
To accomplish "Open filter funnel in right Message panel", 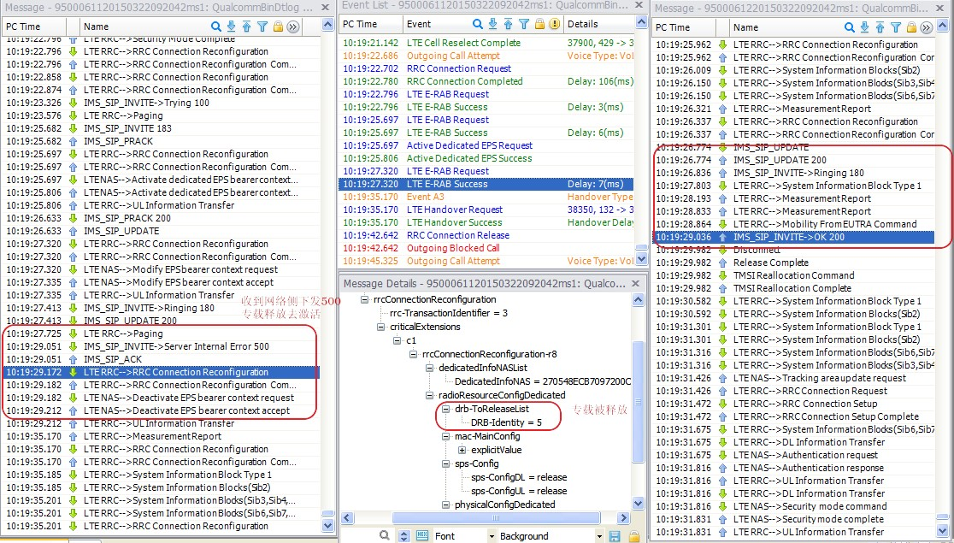I will pyautogui.click(x=896, y=27).
